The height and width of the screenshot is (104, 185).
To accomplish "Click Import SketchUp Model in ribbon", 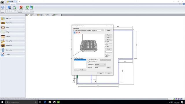I will pyautogui.click(x=21, y=9).
